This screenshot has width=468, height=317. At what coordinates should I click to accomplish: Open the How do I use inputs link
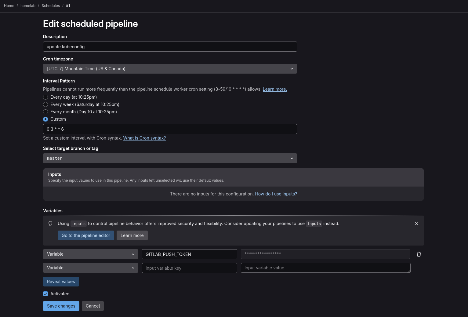[276, 194]
